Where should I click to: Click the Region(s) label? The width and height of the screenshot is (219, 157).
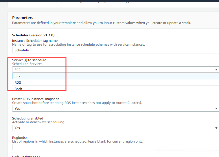click(x=19, y=138)
